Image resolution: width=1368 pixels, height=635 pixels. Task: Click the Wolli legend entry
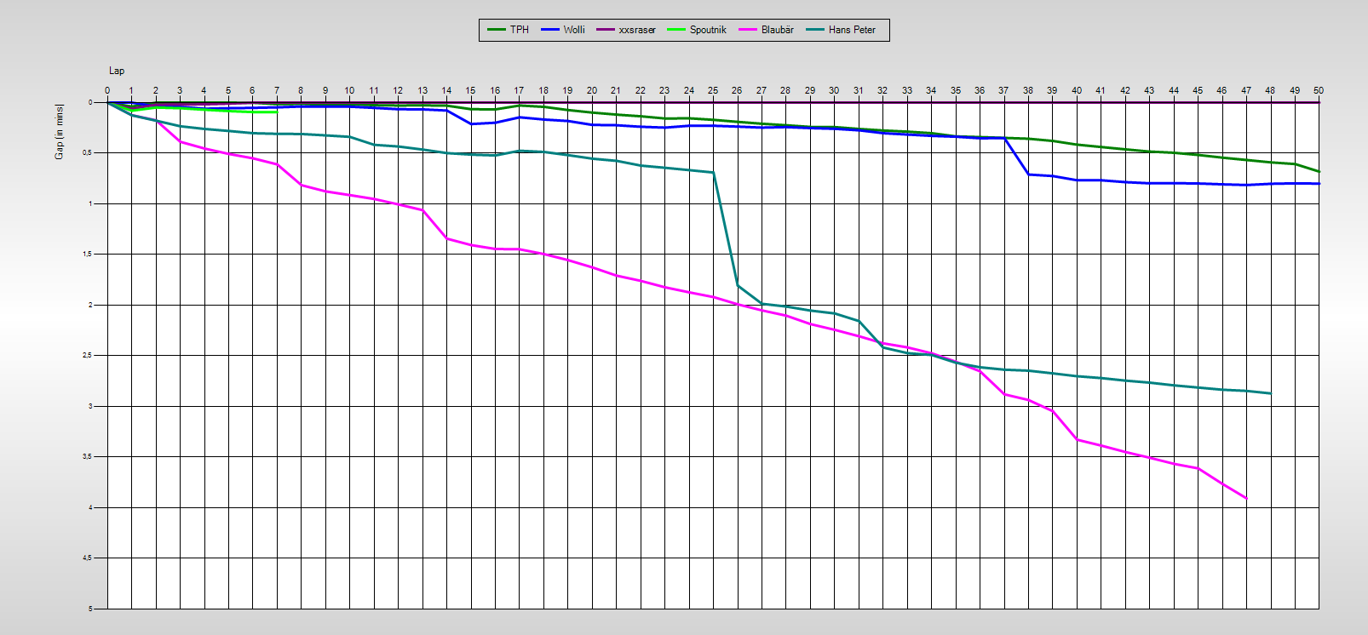click(562, 30)
